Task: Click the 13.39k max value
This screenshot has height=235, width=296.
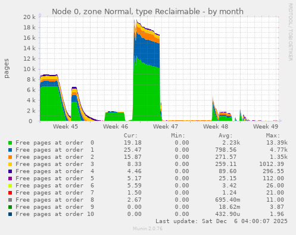Action: pyautogui.click(x=277, y=143)
